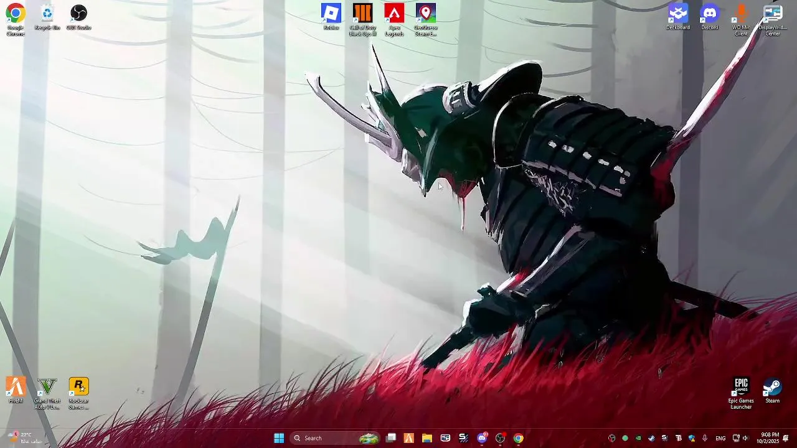
Task: Open Discord from the taskbar
Action: (x=482, y=438)
